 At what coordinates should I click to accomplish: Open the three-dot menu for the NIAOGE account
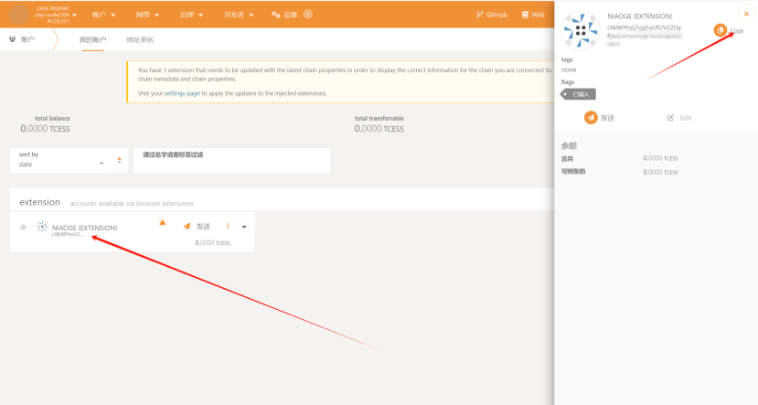[228, 226]
